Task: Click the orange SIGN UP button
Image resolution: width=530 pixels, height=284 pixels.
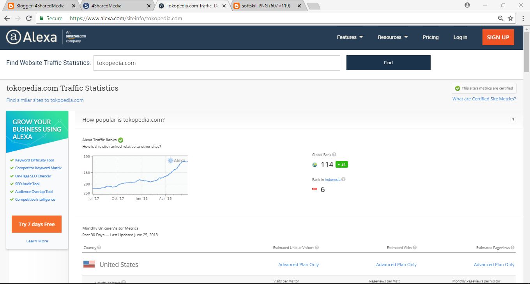Action: pos(498,37)
